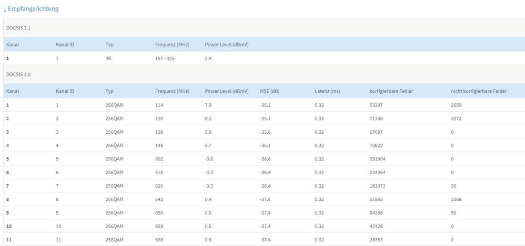Click power level 6.2
Image resolution: width=525 pixels, height=246 pixels.
(208, 119)
